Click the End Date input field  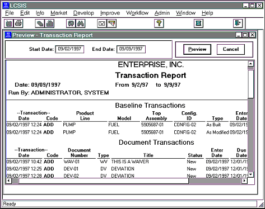pos(131,49)
